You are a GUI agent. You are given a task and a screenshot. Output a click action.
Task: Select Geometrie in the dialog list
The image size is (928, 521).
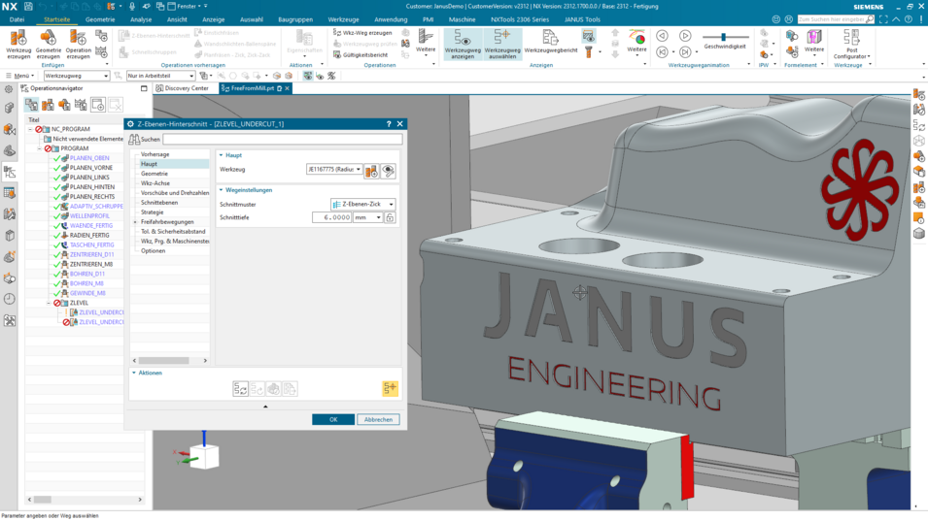(x=155, y=174)
